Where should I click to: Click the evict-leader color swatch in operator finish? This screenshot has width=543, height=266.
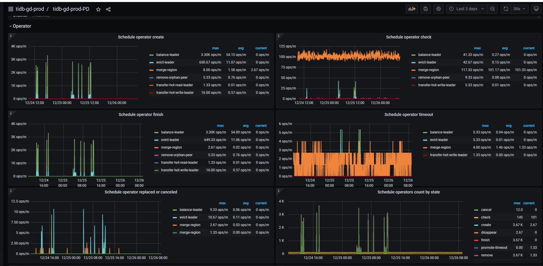click(x=156, y=140)
